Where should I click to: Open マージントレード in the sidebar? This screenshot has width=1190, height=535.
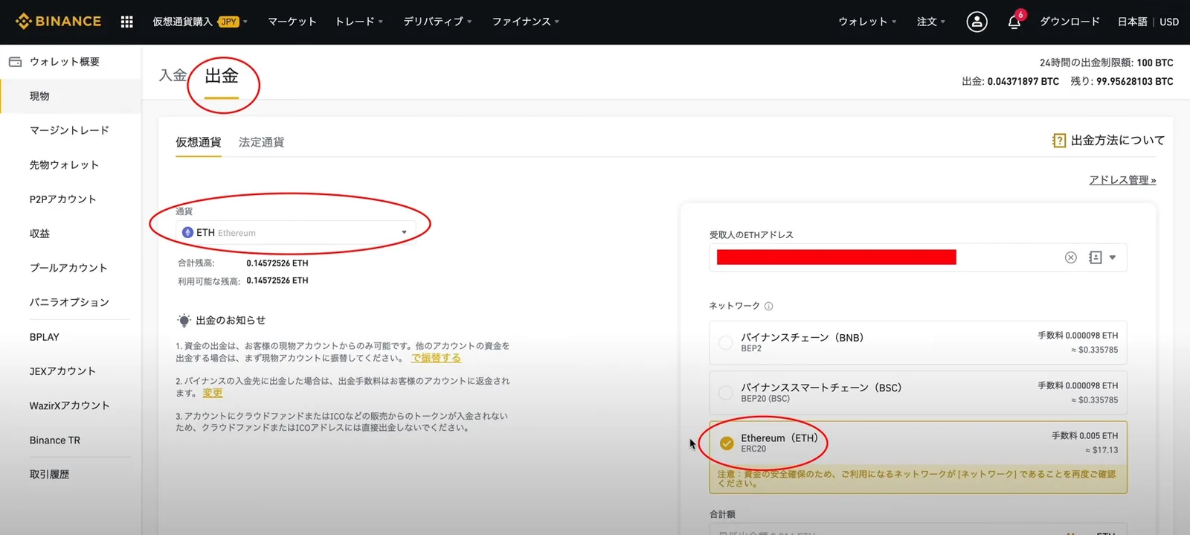(x=71, y=130)
